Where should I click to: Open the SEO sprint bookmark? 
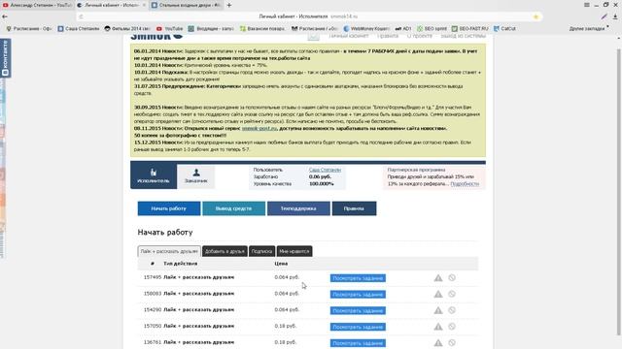[x=432, y=28]
